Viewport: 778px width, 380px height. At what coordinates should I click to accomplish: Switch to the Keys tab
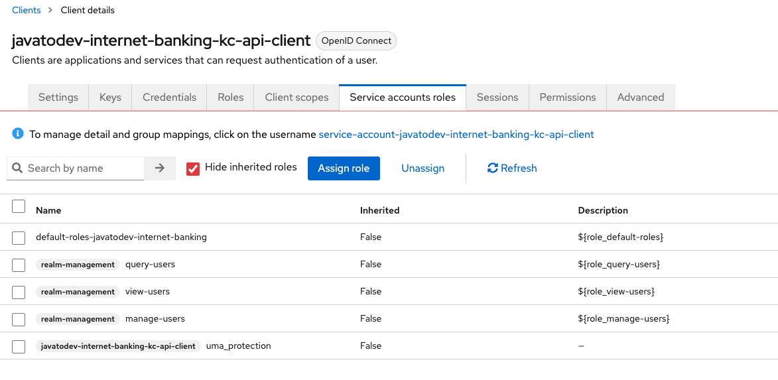coord(110,97)
